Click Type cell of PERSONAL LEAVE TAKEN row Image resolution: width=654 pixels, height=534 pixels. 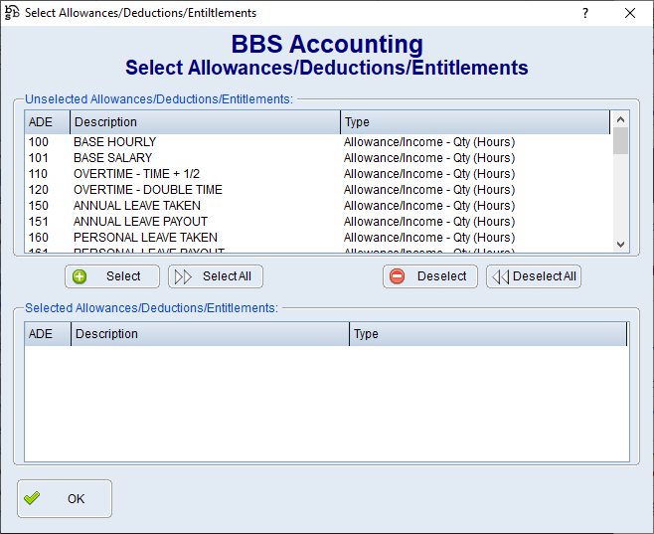pos(429,237)
